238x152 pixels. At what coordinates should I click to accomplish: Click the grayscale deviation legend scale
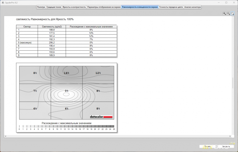tap(67, 126)
